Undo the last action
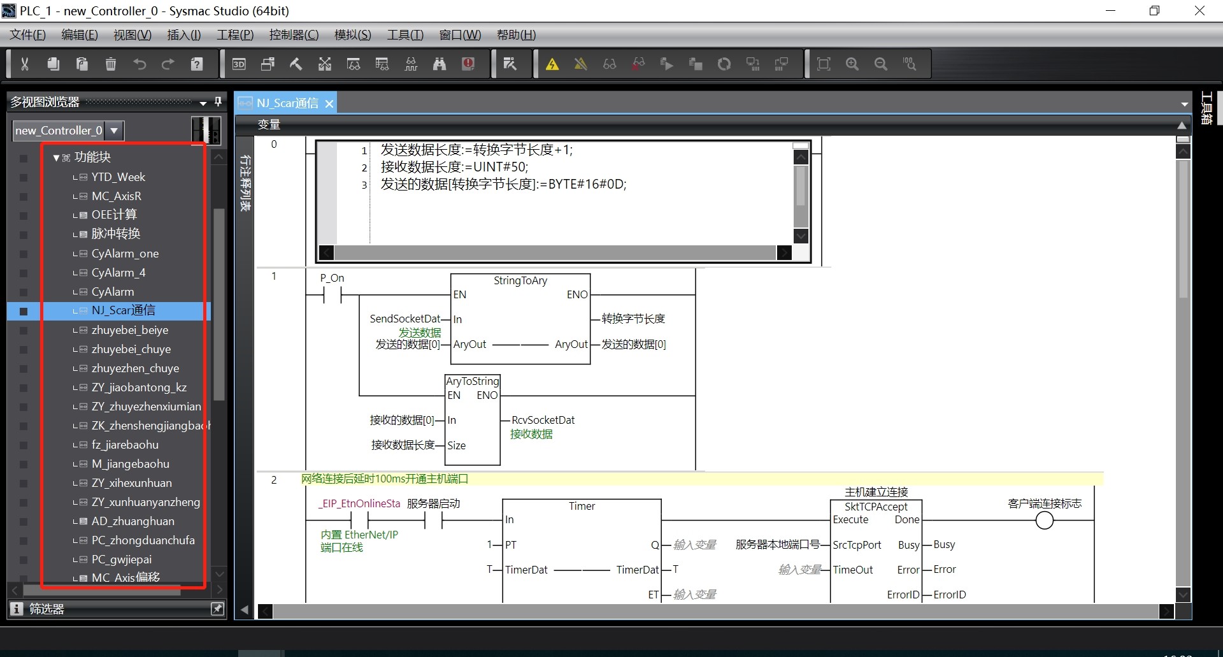The image size is (1223, 657). [139, 64]
